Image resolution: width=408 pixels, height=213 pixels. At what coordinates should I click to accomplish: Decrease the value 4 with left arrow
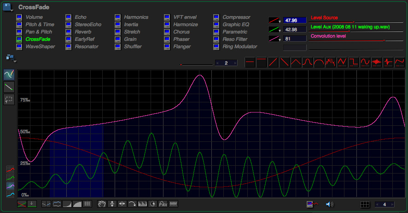[377, 204]
